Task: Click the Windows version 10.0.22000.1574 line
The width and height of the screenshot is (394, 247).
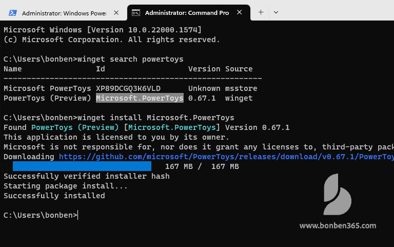Action: point(103,30)
